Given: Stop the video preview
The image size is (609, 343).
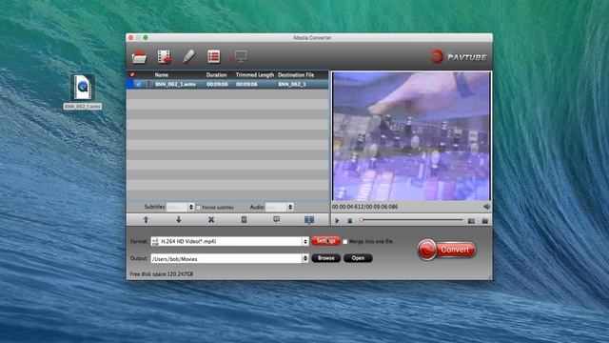Looking at the screenshot, I should click(x=350, y=221).
